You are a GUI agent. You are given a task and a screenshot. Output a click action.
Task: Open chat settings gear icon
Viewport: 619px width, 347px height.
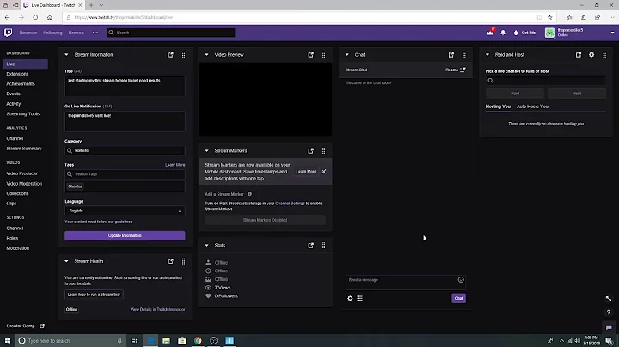pos(350,298)
